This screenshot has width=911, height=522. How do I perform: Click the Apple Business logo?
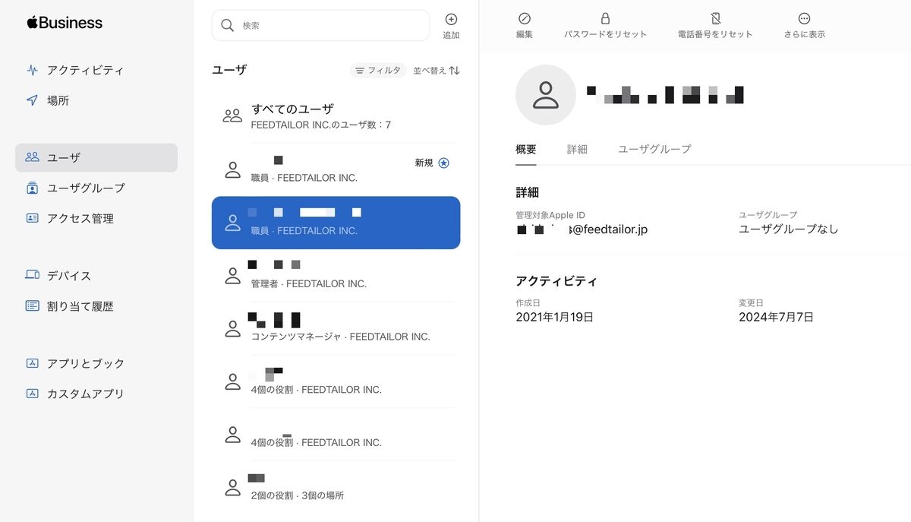point(65,23)
